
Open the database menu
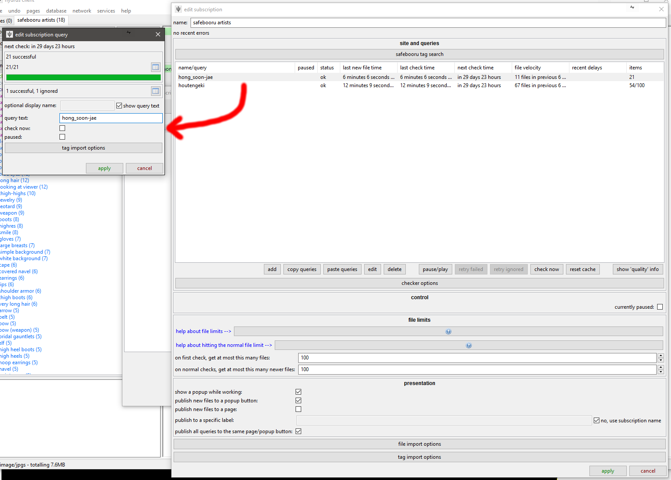pos(56,11)
